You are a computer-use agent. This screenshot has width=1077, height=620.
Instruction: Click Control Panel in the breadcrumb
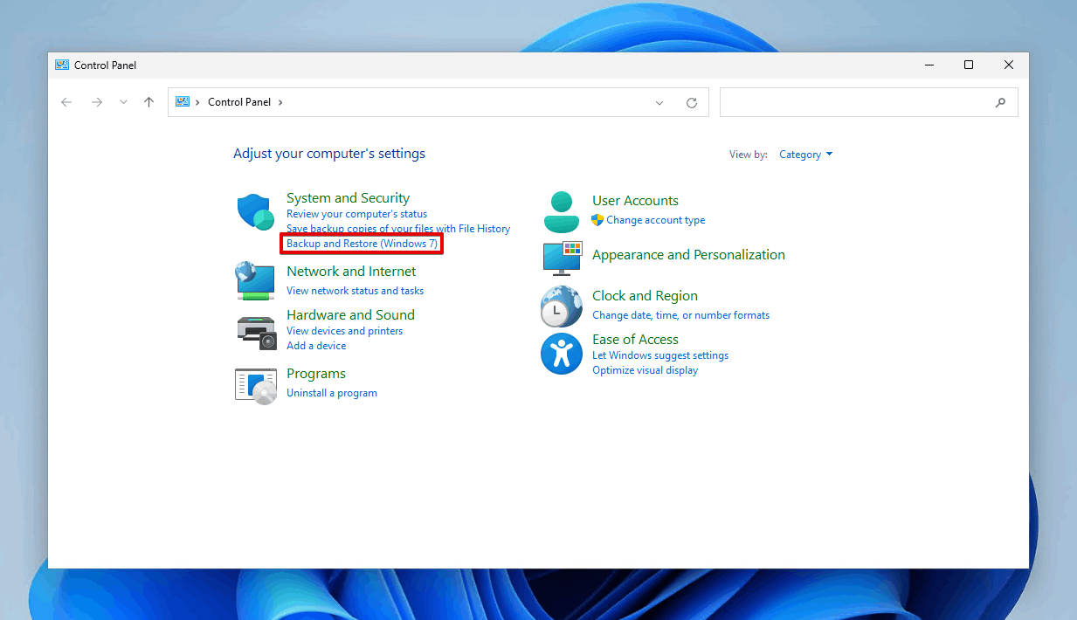[x=238, y=101]
